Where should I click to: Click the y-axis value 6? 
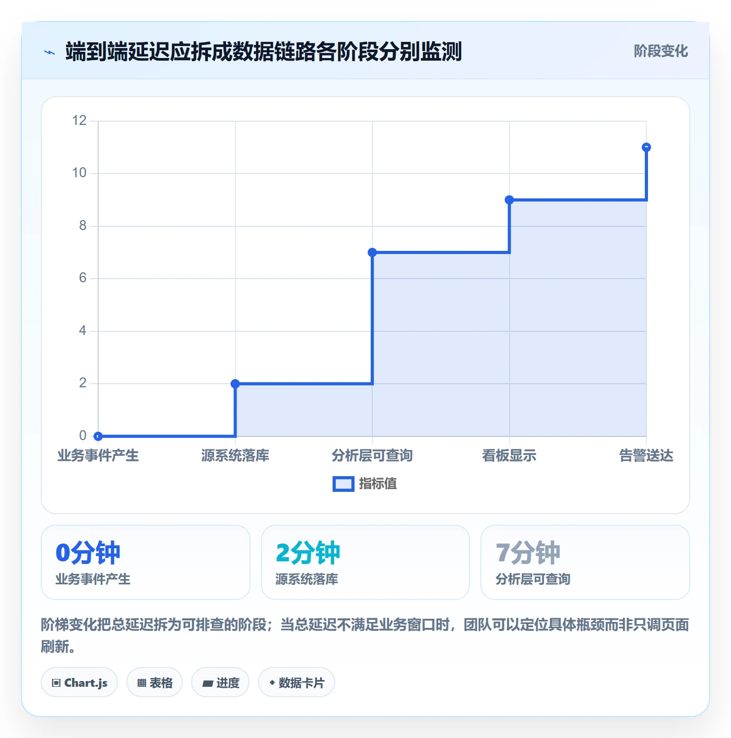click(x=83, y=278)
